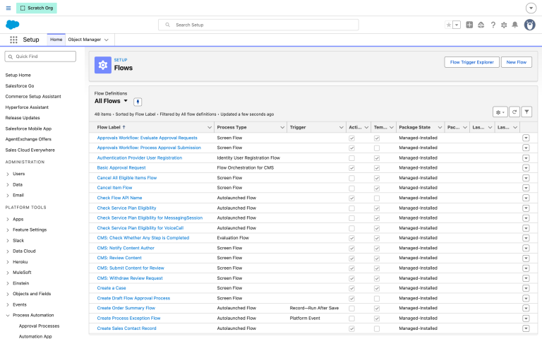Click the New Flow button

point(516,62)
